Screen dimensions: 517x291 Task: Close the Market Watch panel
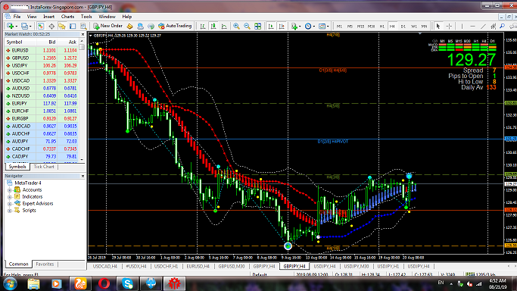(83, 34)
